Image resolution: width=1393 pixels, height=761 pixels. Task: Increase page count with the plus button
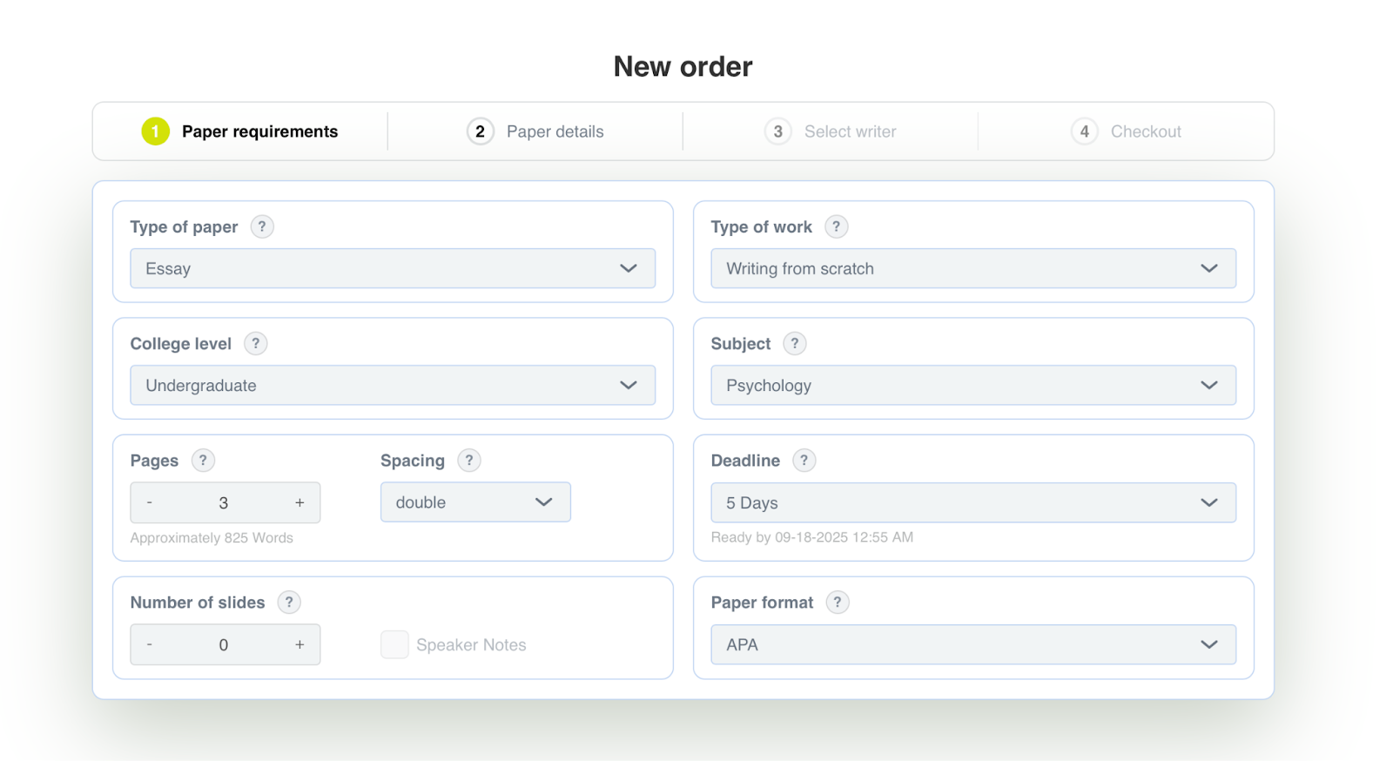[x=299, y=502]
